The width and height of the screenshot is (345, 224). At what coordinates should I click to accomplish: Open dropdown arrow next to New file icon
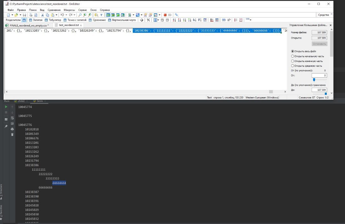pyautogui.click(x=12, y=15)
